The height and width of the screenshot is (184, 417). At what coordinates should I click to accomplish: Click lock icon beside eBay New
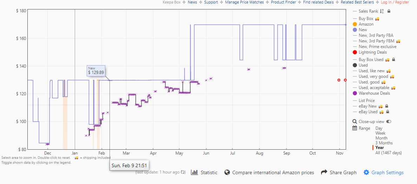[x=386, y=106]
